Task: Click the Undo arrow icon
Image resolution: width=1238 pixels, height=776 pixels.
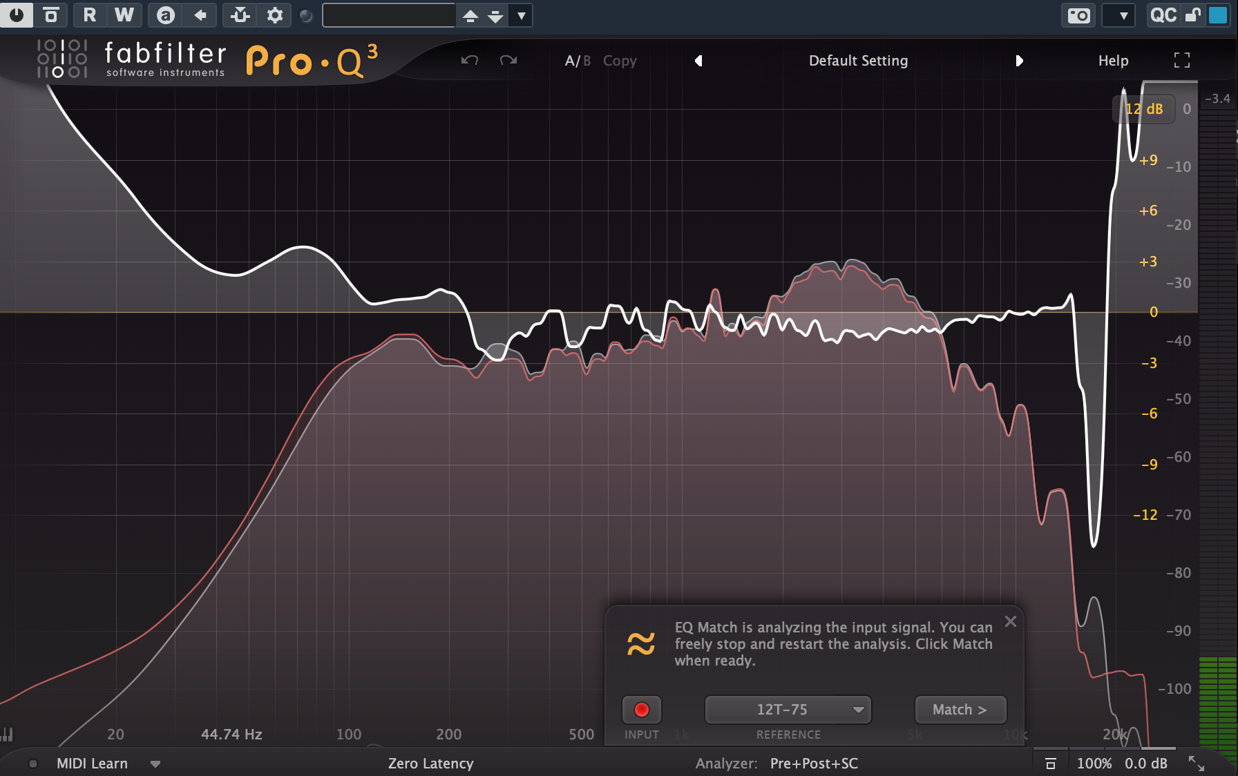Action: coord(470,61)
